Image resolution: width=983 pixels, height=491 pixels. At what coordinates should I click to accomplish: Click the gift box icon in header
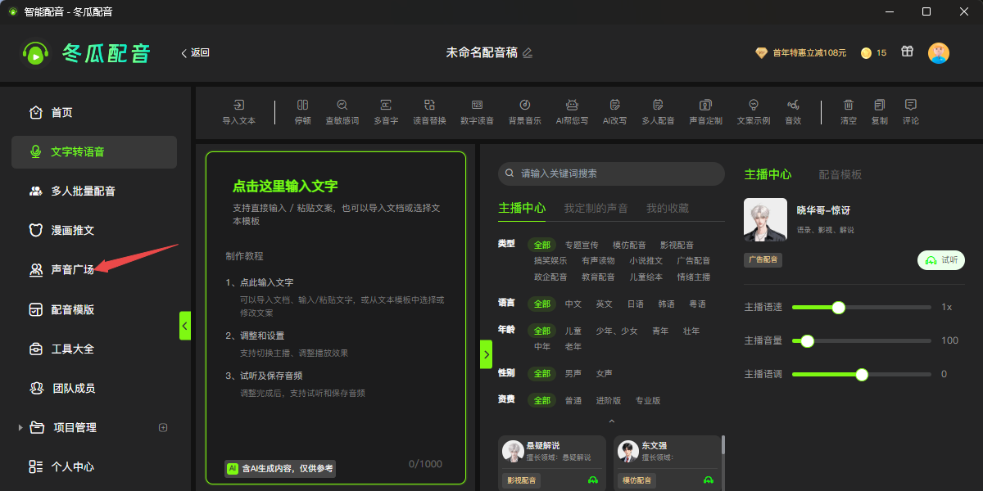[x=907, y=52]
